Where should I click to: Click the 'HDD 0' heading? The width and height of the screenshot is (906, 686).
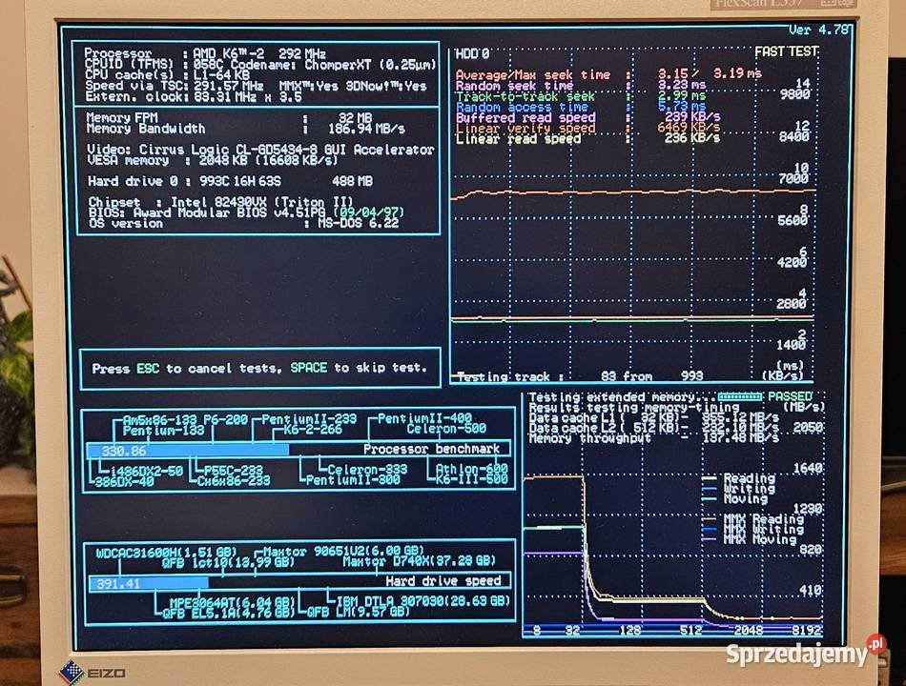[472, 54]
